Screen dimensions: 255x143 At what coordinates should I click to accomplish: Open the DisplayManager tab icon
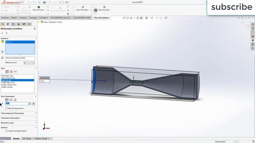pos(24,24)
